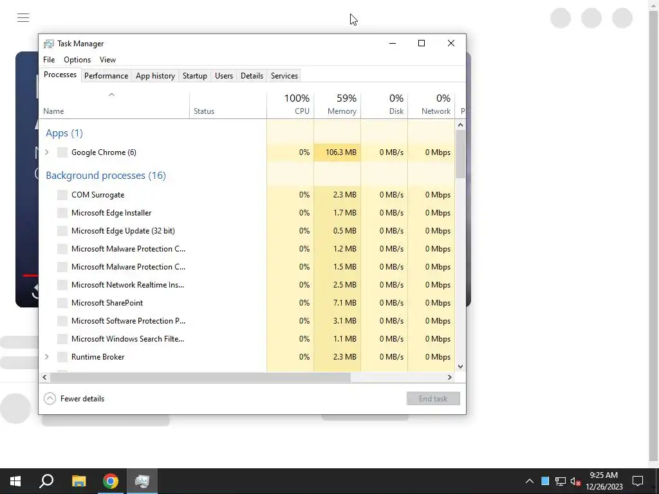Screen dimensions: 659x494
Task: Open File Explorer from the taskbar
Action: tap(79, 481)
